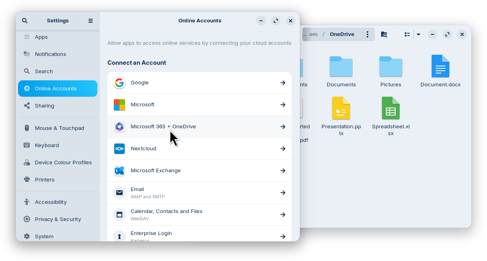Click the Microsoft four-color logo icon

(x=119, y=105)
